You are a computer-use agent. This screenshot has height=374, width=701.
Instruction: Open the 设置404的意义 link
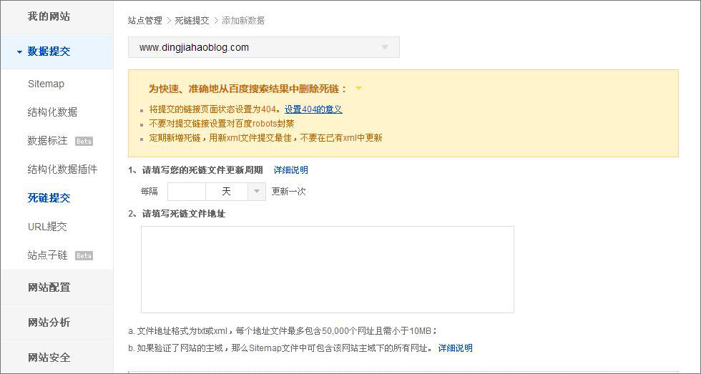tap(313, 109)
